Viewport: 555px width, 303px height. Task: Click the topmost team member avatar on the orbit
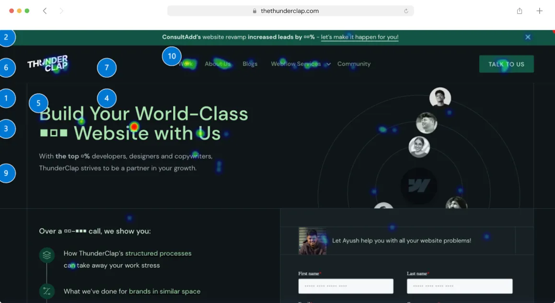point(440,97)
